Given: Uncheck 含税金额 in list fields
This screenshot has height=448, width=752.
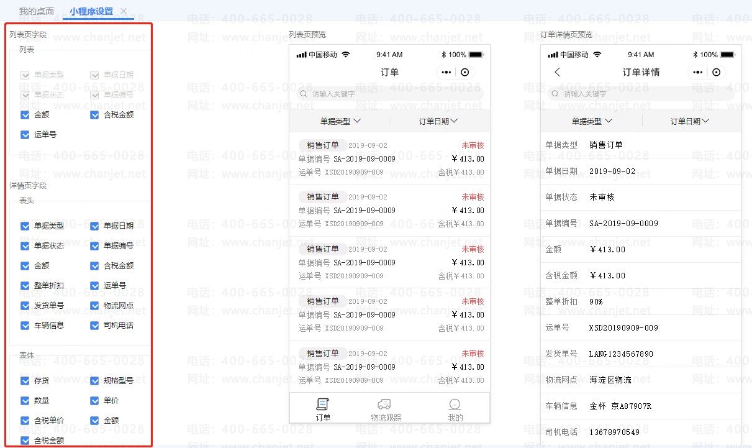Looking at the screenshot, I should click(x=94, y=115).
